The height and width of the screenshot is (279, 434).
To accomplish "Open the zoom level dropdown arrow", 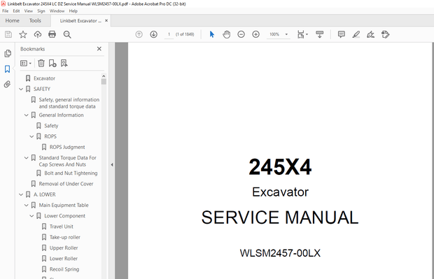I will tap(286, 34).
